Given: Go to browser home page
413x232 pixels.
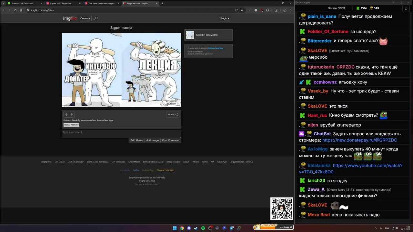Looking at the screenshot, I should (x=21, y=10).
